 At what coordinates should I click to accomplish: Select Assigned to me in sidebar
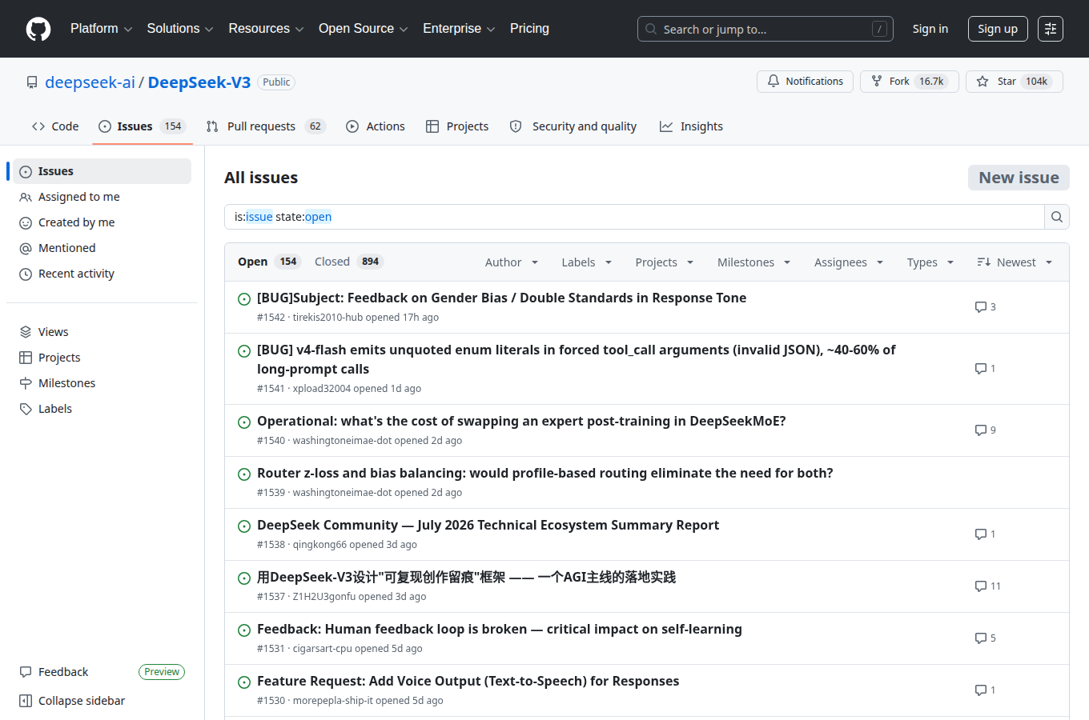click(x=102, y=197)
